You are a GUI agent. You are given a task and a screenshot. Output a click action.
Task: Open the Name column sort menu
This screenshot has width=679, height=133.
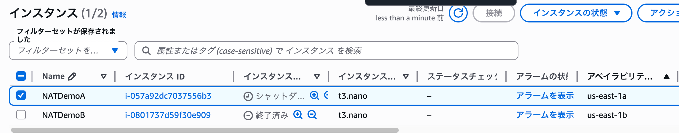pyautogui.click(x=103, y=77)
